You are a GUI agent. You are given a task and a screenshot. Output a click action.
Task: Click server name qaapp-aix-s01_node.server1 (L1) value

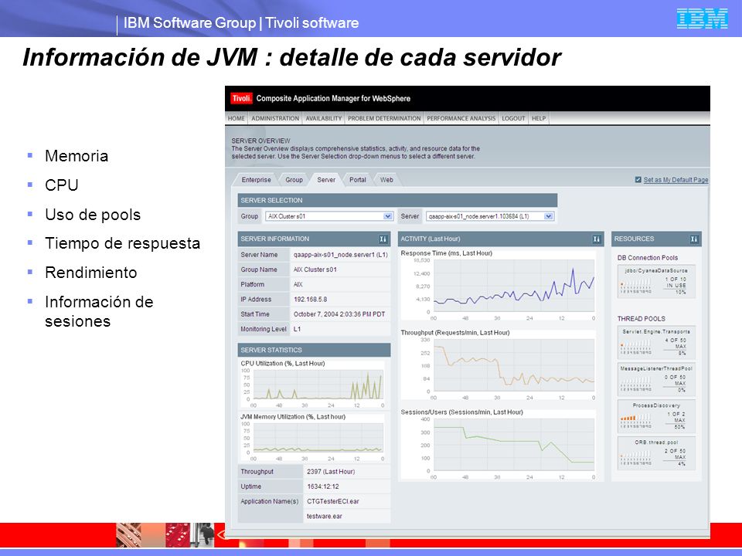[x=340, y=255]
